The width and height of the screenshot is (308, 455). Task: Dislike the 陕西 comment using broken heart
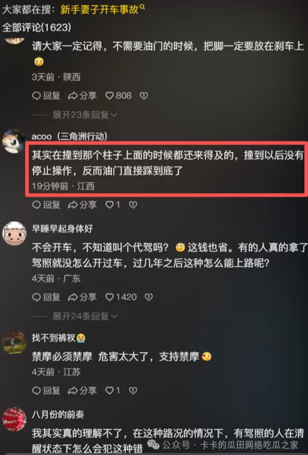[144, 95]
